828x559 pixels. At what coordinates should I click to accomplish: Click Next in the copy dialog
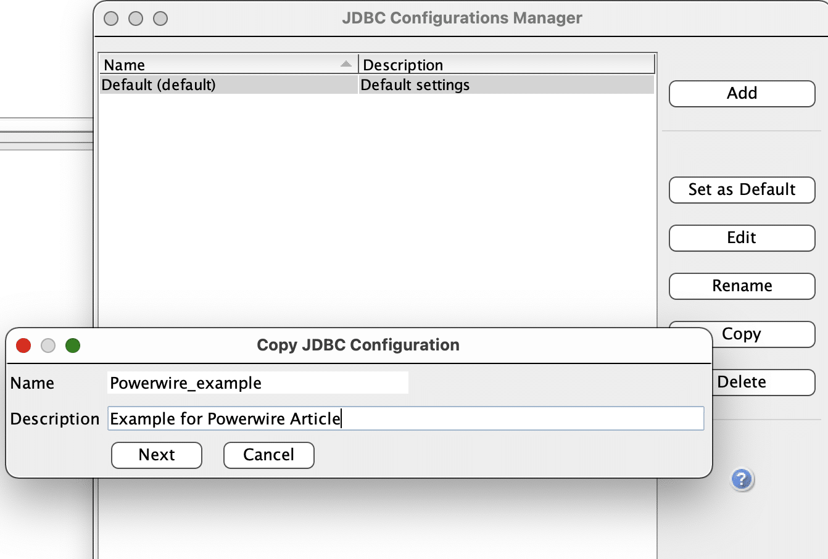pos(157,455)
